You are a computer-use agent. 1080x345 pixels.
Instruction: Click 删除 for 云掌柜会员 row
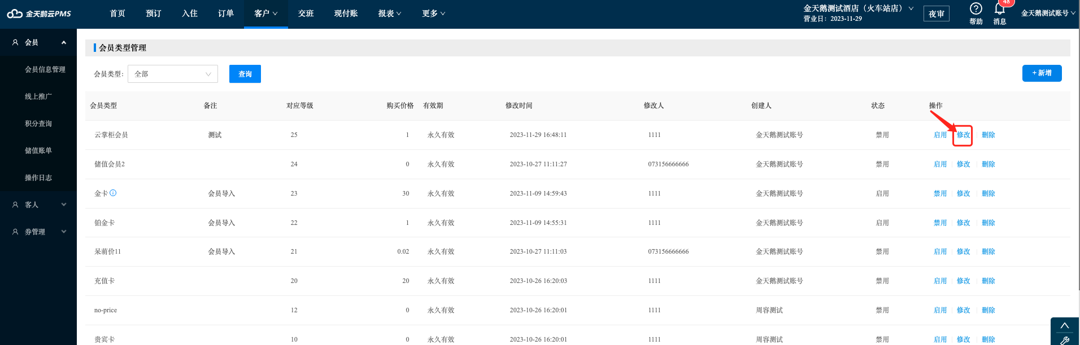pyautogui.click(x=988, y=135)
